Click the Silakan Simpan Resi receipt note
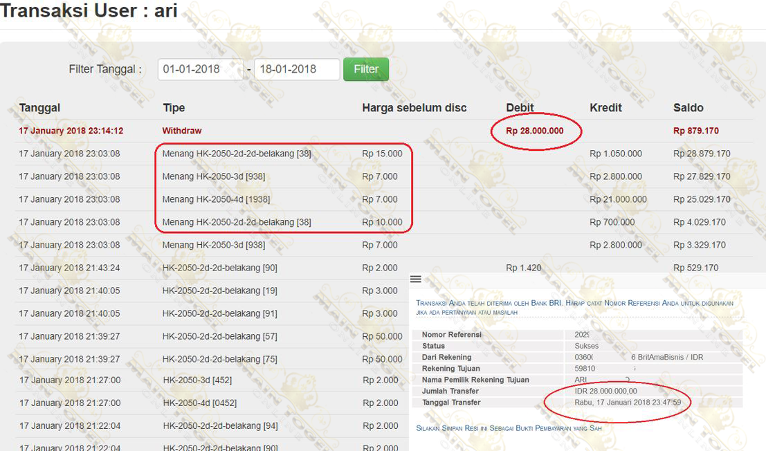The width and height of the screenshot is (766, 451). 509,428
